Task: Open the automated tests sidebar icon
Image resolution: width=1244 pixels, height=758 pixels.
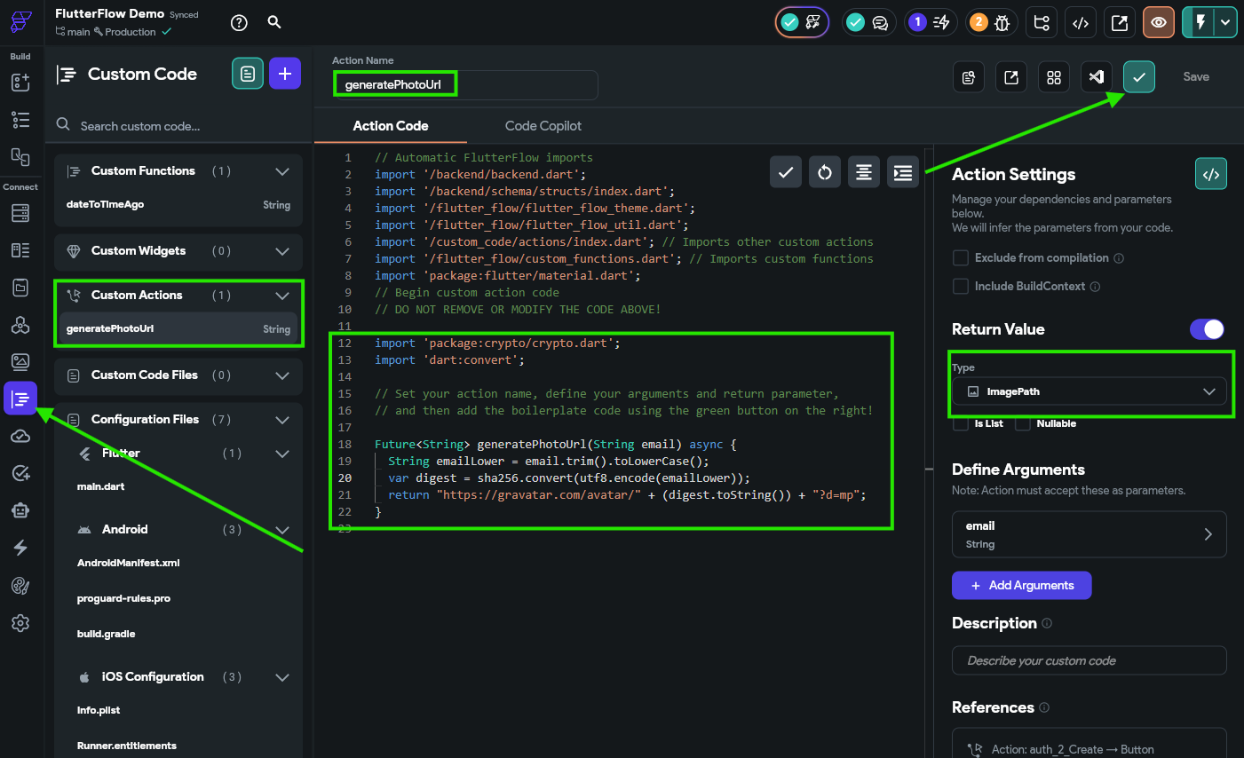Action: pyautogui.click(x=20, y=473)
